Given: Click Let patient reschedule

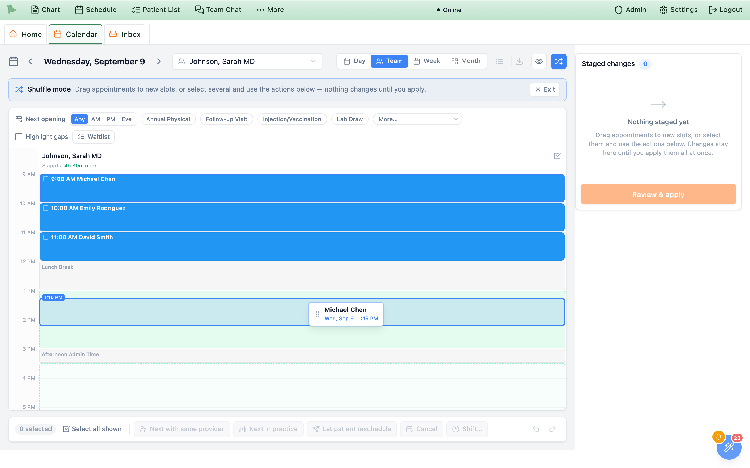Looking at the screenshot, I should point(352,429).
